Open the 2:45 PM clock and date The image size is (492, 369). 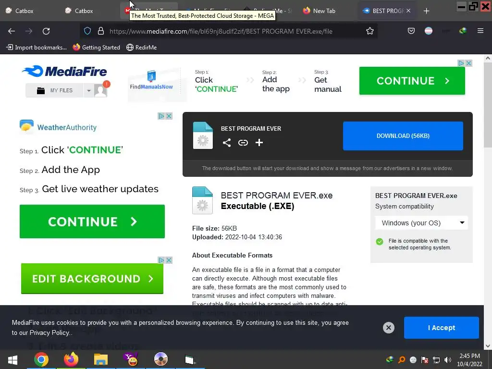[x=469, y=360]
